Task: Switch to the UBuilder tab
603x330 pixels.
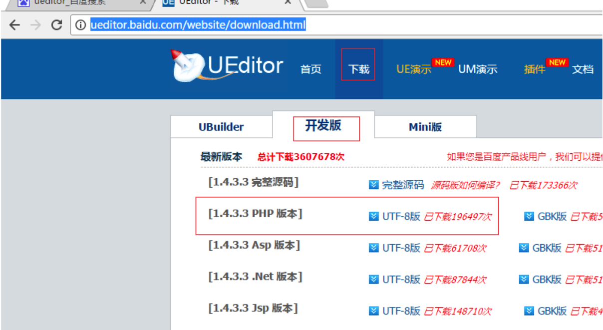Action: click(221, 127)
